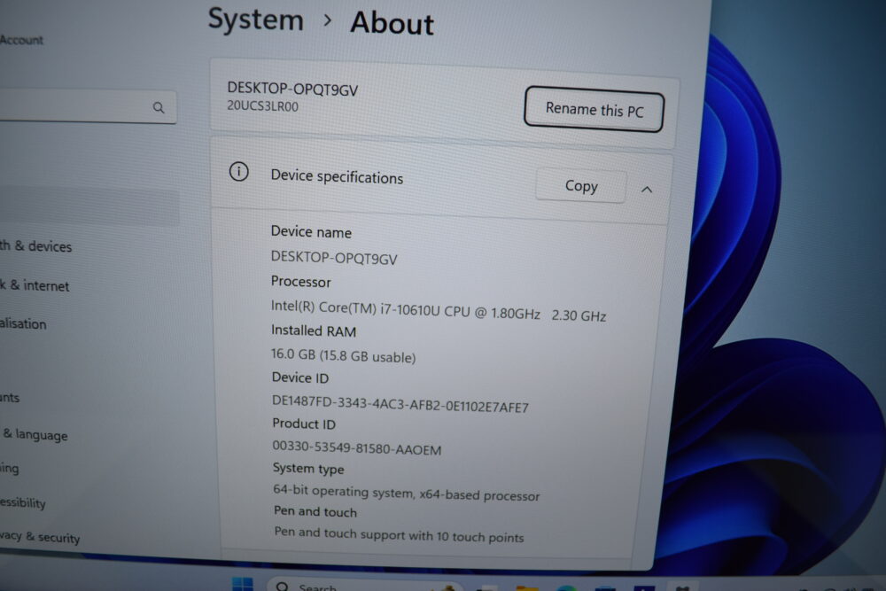
Task: Open Accessibility settings in sidebar
Action: coord(23,502)
